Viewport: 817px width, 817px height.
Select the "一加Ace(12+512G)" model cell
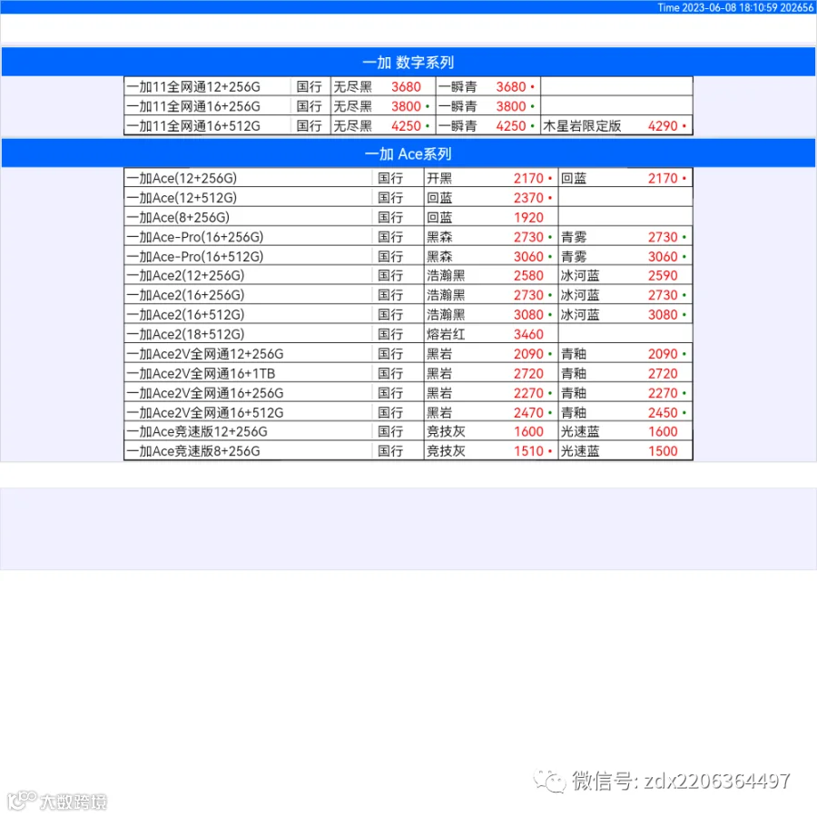tap(248, 198)
